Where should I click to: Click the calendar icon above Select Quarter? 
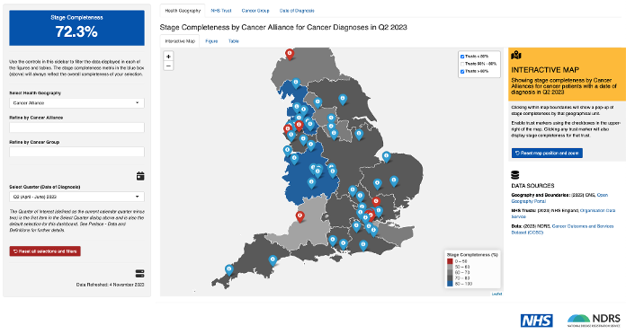pos(140,176)
